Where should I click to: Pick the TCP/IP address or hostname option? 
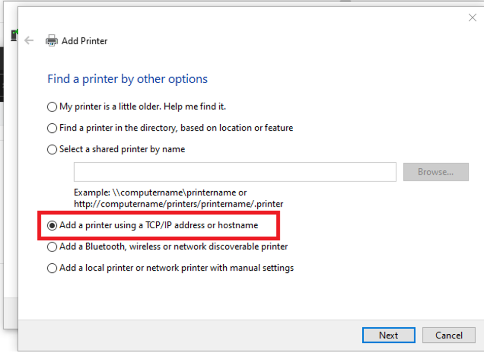tap(52, 226)
